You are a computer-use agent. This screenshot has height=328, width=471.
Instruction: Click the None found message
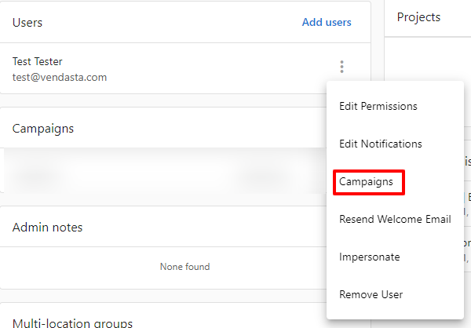coord(184,267)
